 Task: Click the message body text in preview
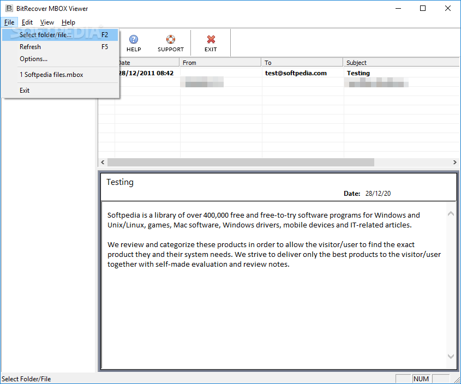click(274, 239)
